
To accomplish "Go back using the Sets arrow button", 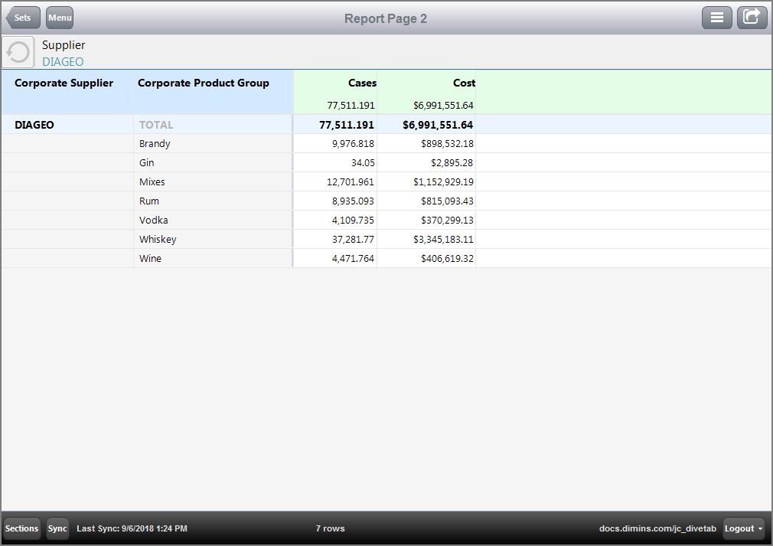I will click(22, 17).
